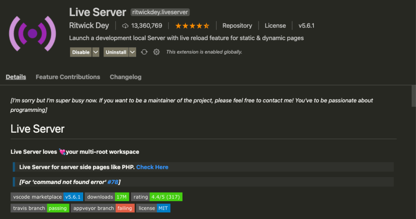The height and width of the screenshot is (219, 416).
Task: Open the Repository link
Action: (x=237, y=25)
